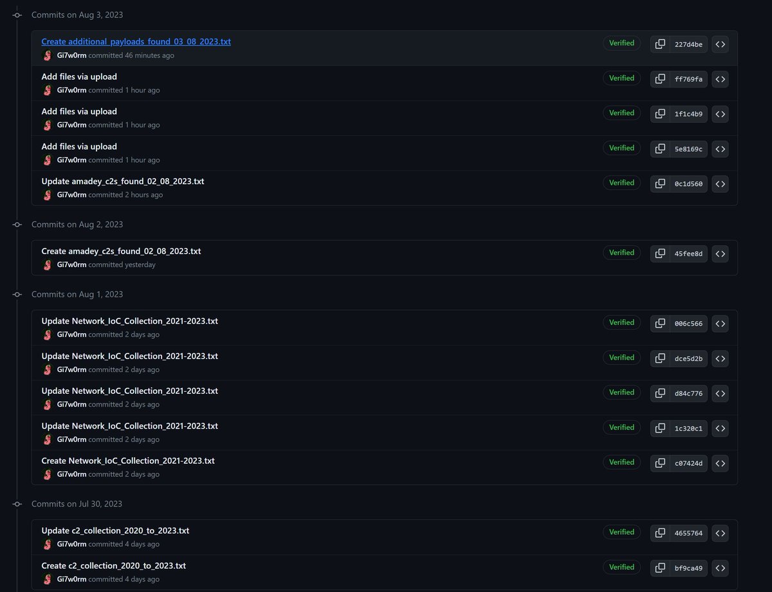Viewport: 772px width, 592px height.
Task: Copy full SHA for commit 5e8169c
Action: tap(660, 149)
